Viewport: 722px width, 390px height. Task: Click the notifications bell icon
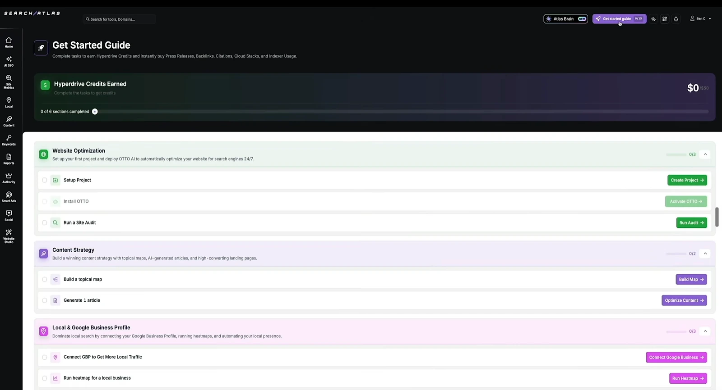pyautogui.click(x=676, y=19)
